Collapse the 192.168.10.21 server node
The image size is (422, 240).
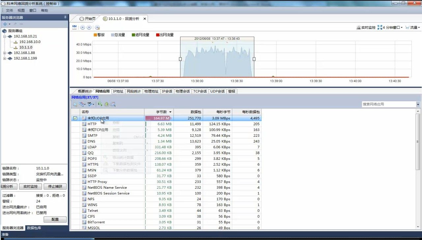(5, 36)
